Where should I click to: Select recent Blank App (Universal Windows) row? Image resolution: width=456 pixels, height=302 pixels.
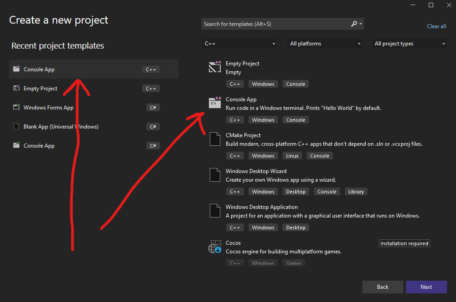pyautogui.click(x=94, y=126)
